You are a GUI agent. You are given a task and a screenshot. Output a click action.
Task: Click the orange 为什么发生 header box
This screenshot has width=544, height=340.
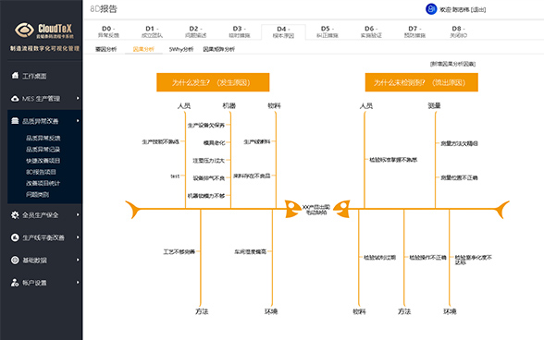pos(213,82)
